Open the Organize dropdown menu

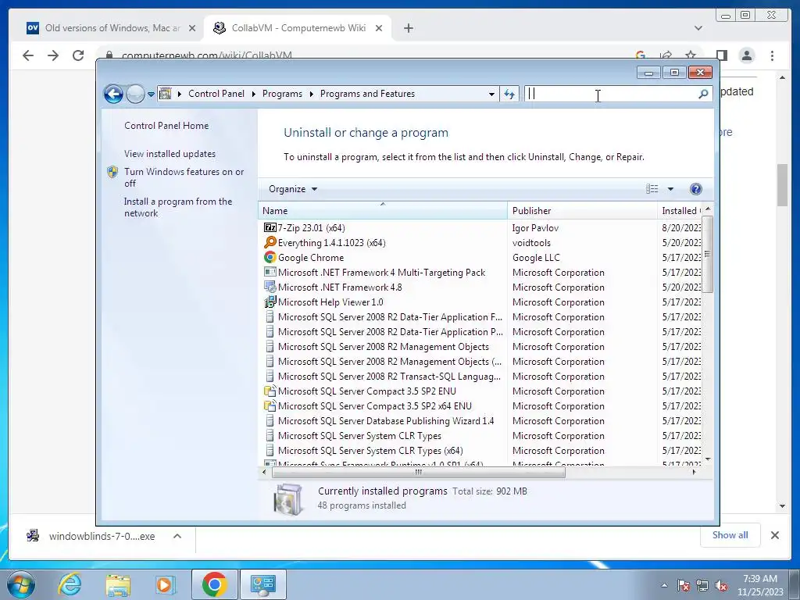pos(293,189)
